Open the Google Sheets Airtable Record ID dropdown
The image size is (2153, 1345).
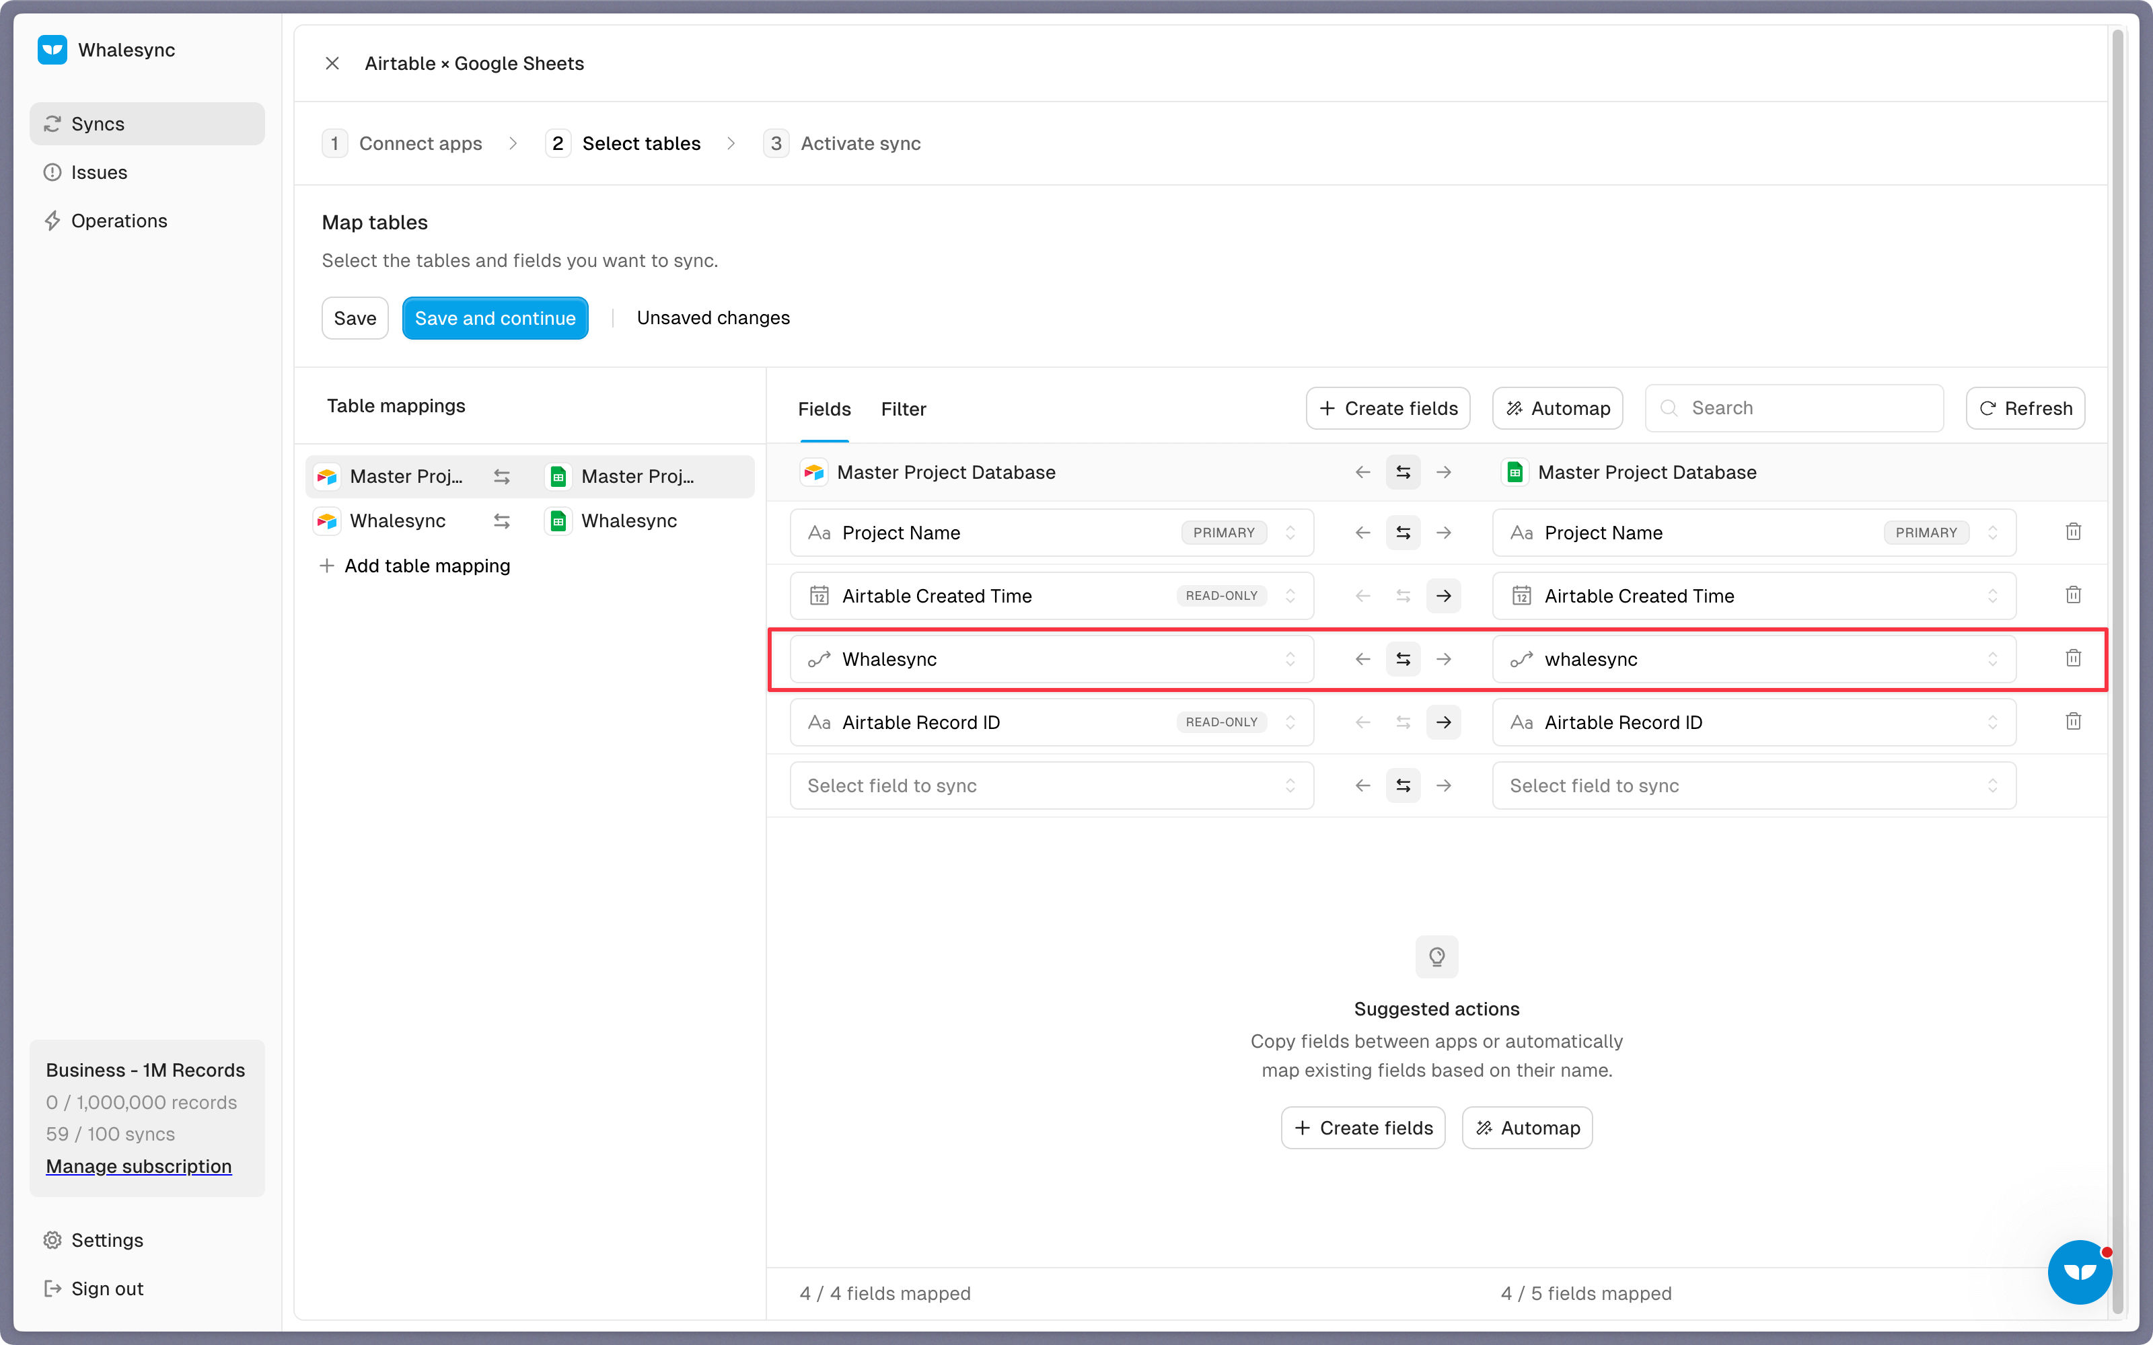1753,722
